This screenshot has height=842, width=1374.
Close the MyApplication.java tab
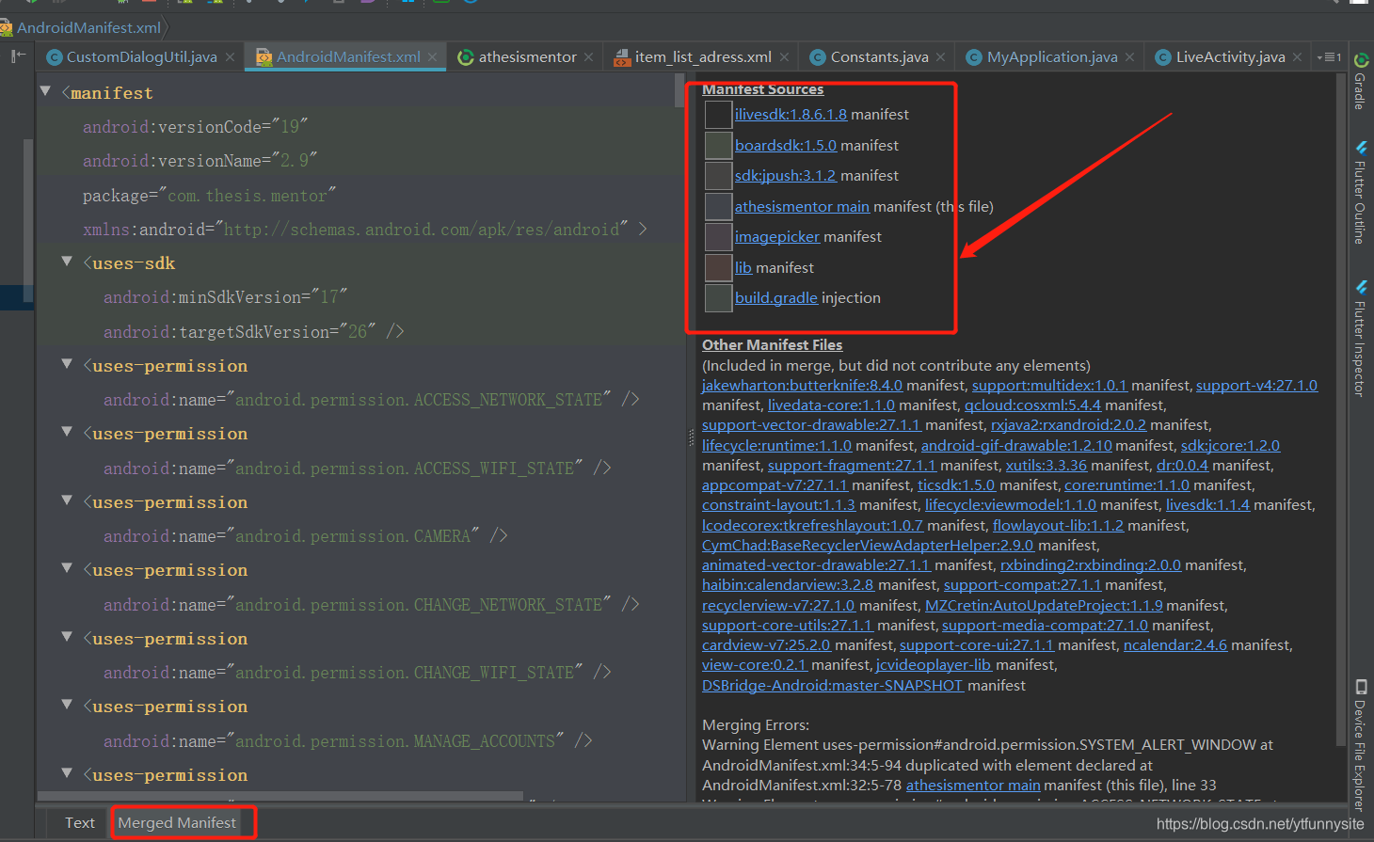[1129, 57]
